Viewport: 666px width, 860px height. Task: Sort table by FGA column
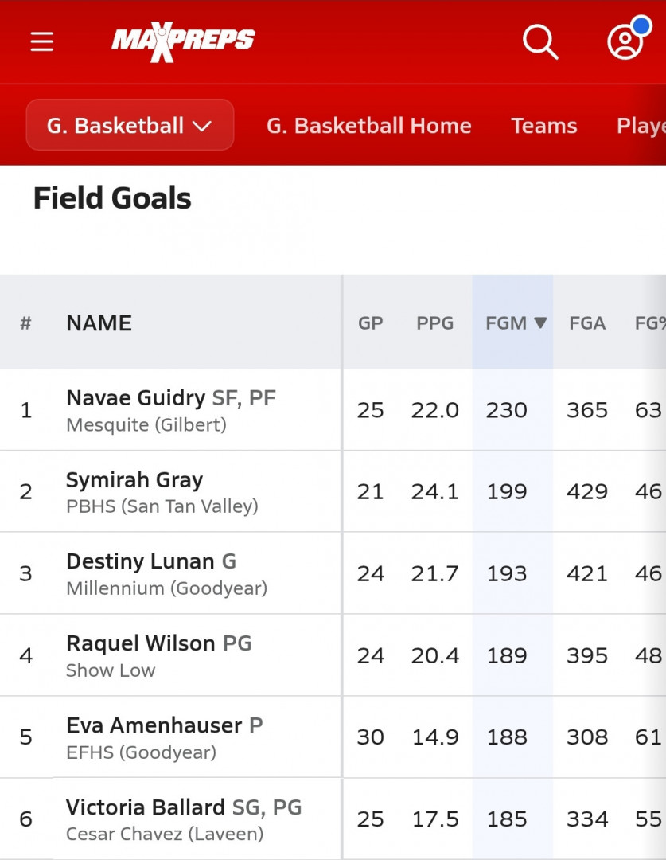coord(587,323)
